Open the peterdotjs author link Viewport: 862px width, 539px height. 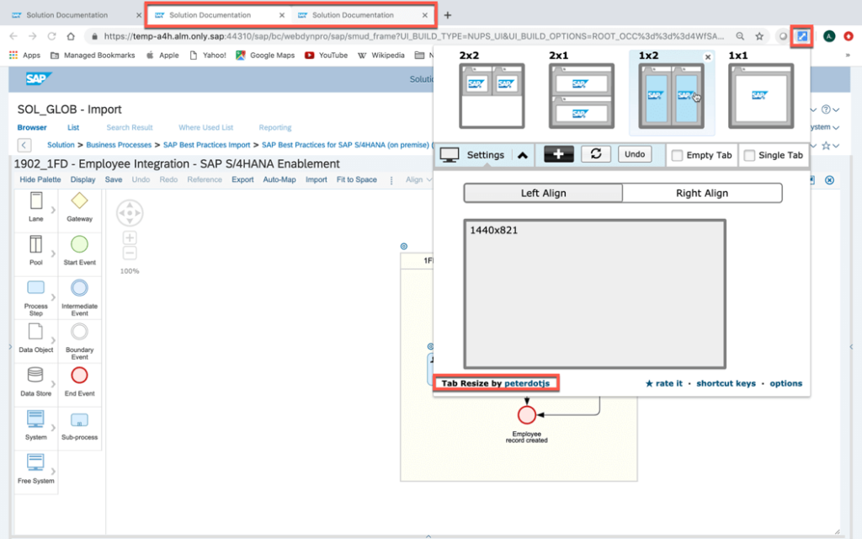point(527,383)
